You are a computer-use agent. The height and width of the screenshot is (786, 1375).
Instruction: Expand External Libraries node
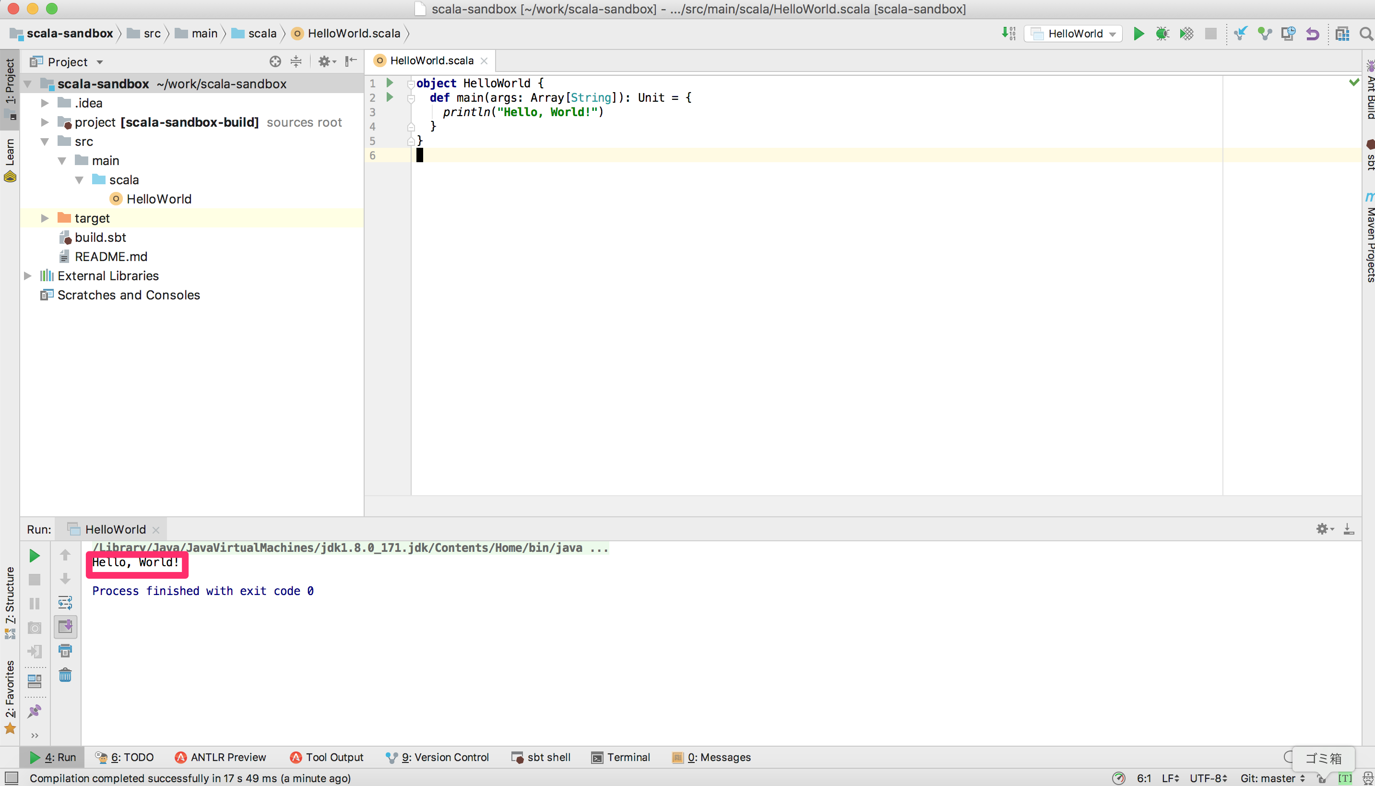[x=28, y=276]
